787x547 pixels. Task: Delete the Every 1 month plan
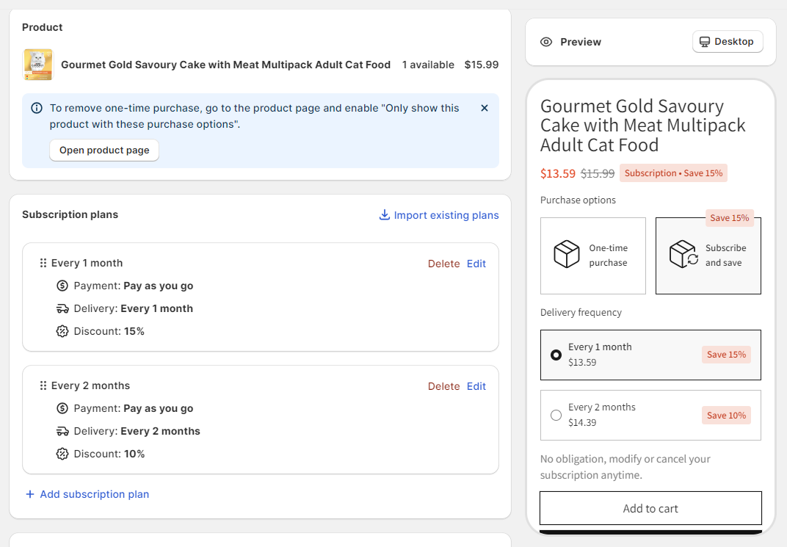[443, 264]
